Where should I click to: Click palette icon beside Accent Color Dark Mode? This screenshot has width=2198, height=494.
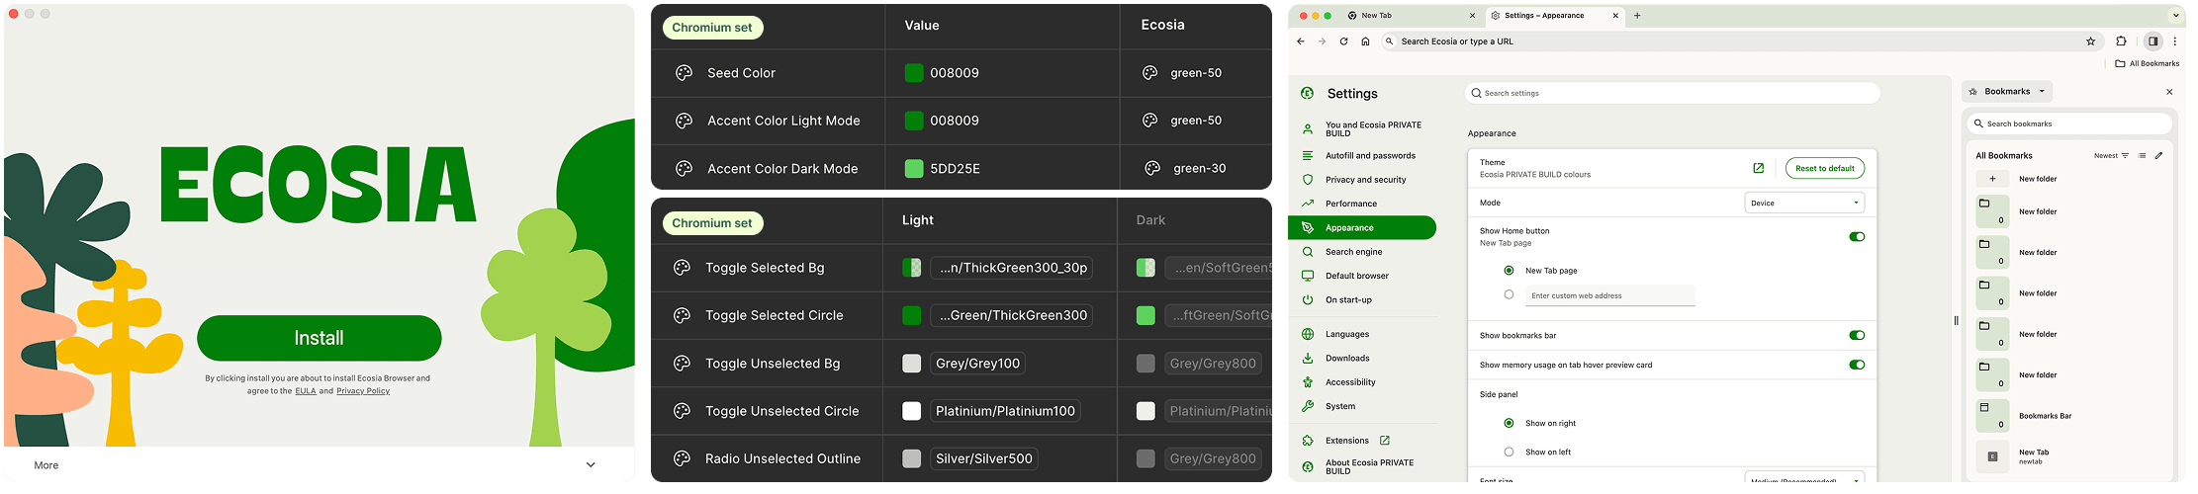[x=684, y=169]
